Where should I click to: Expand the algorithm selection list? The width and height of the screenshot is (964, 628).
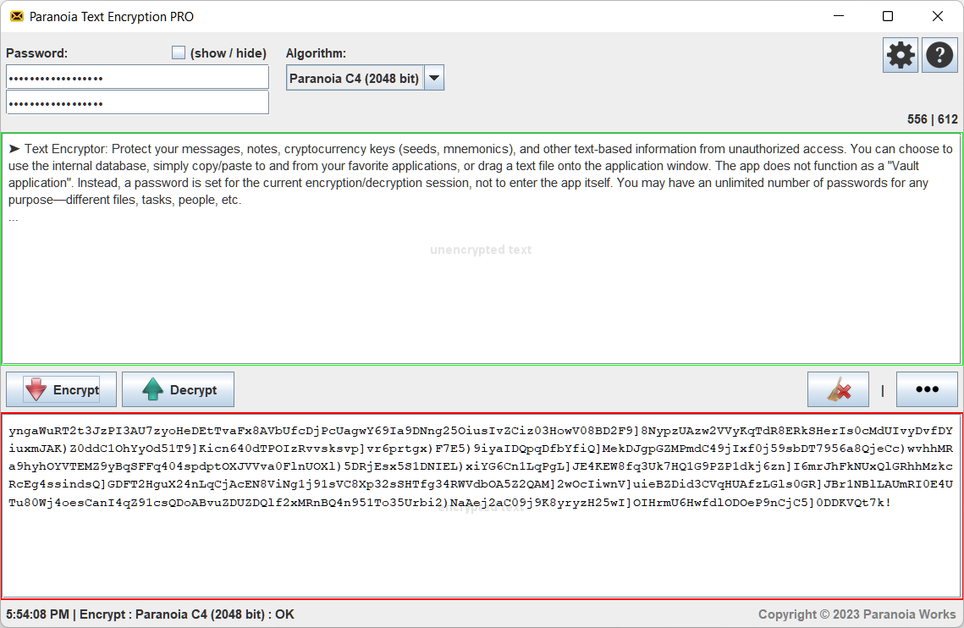[x=433, y=77]
